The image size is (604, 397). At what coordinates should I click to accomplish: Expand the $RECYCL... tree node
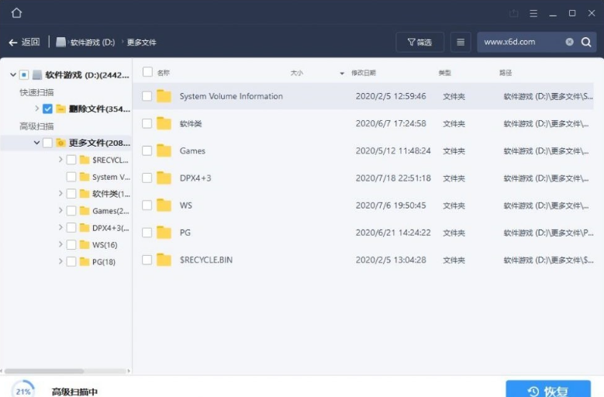[x=60, y=160]
